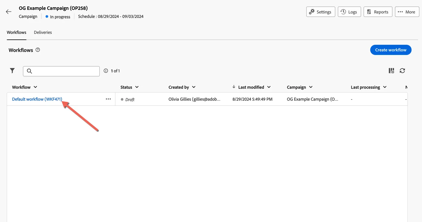Viewport: 422px width, 222px height.
Task: Click the 1 of 1 result count
Action: [x=116, y=71]
